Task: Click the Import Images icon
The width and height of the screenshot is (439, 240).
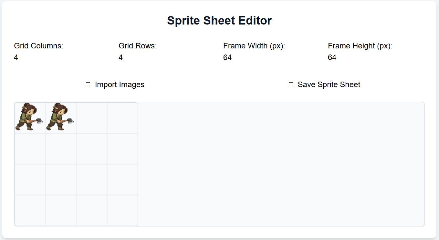Action: point(87,84)
